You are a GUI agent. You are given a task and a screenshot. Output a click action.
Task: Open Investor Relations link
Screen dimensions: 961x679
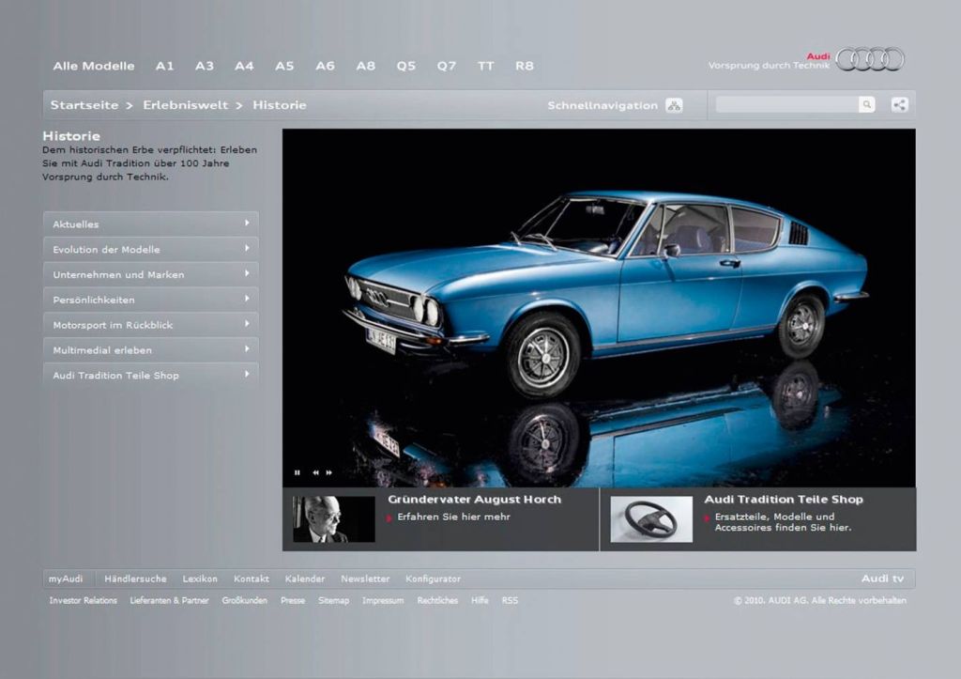[84, 600]
